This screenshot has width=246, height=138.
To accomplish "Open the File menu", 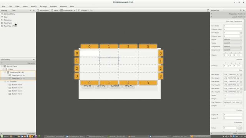I will [3, 7].
